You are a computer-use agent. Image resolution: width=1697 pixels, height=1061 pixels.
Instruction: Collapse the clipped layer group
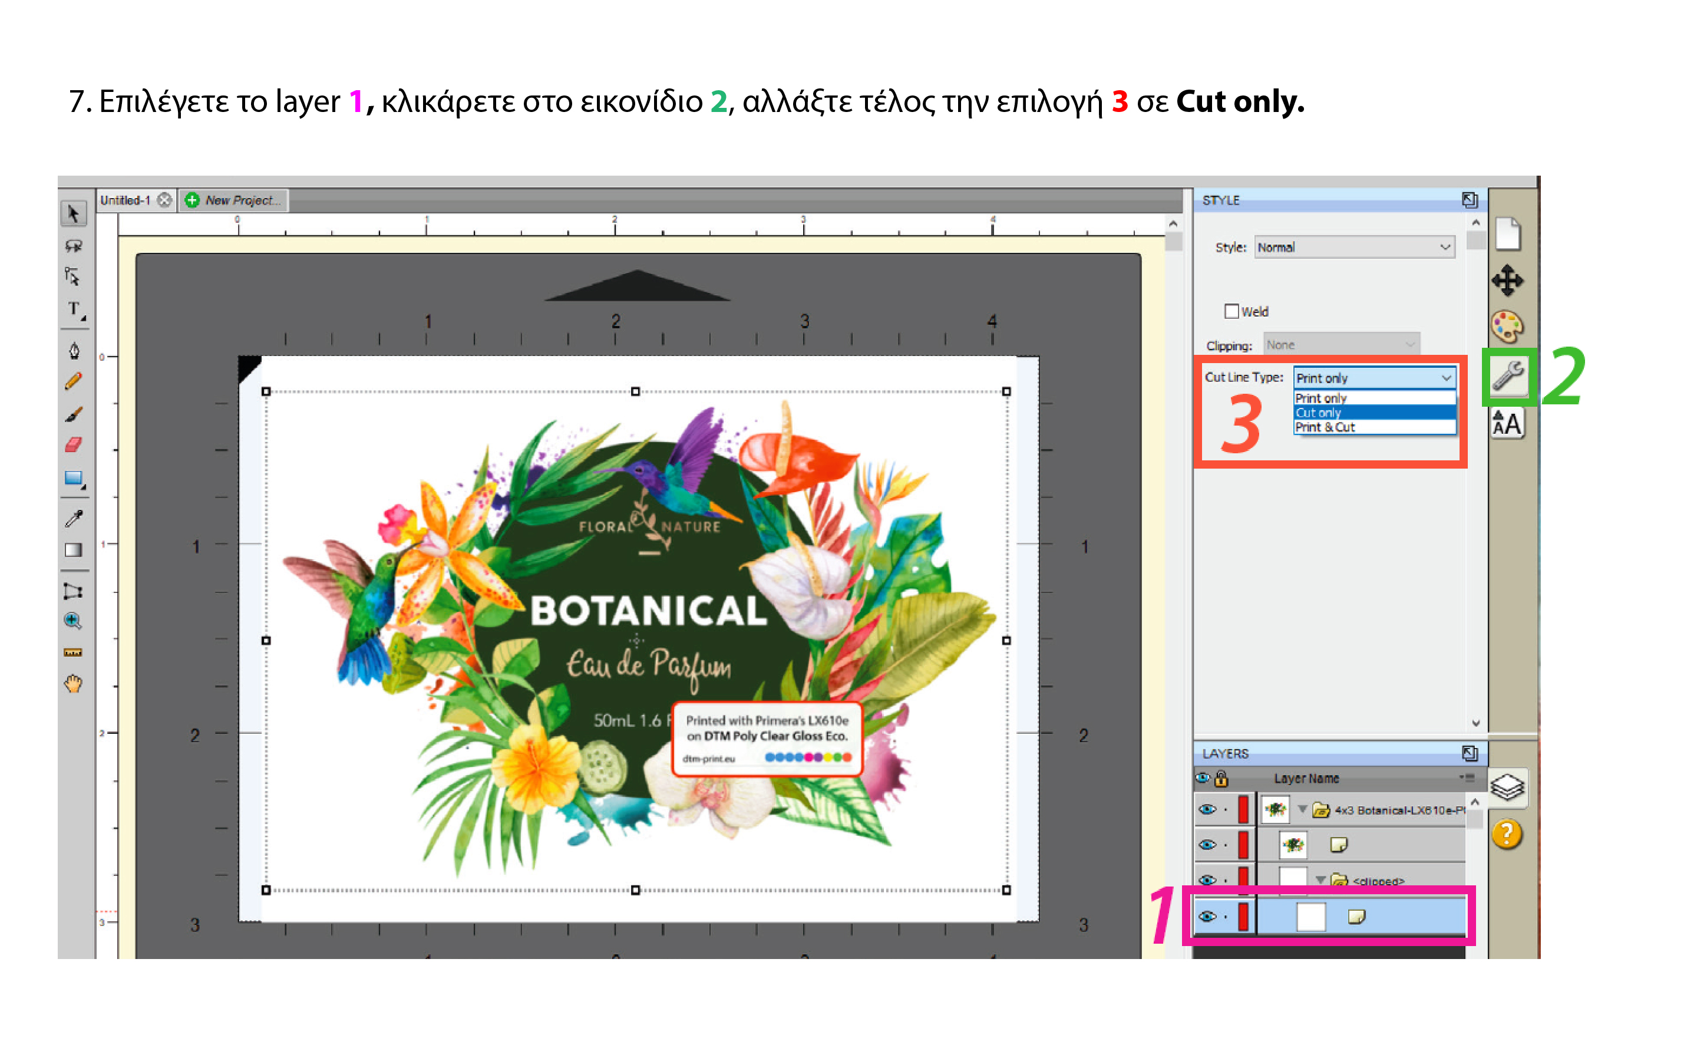pos(1320,879)
